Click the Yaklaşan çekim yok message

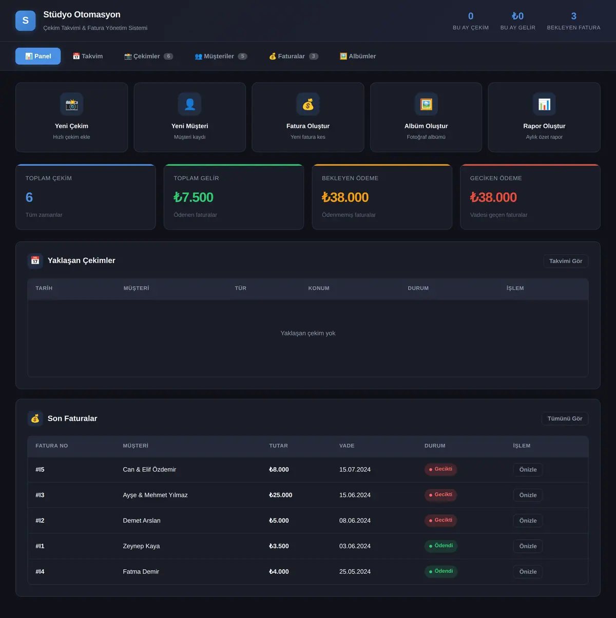pyautogui.click(x=308, y=333)
